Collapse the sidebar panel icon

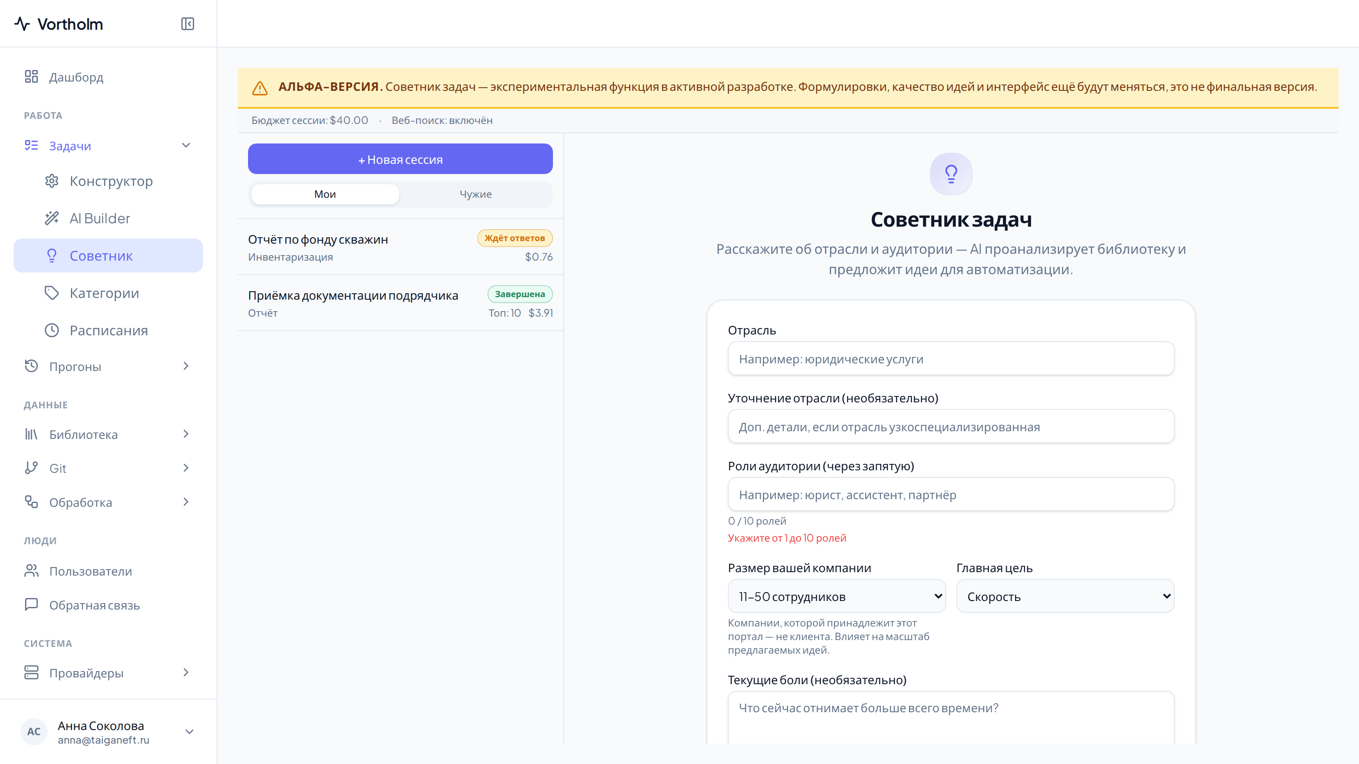coord(188,24)
